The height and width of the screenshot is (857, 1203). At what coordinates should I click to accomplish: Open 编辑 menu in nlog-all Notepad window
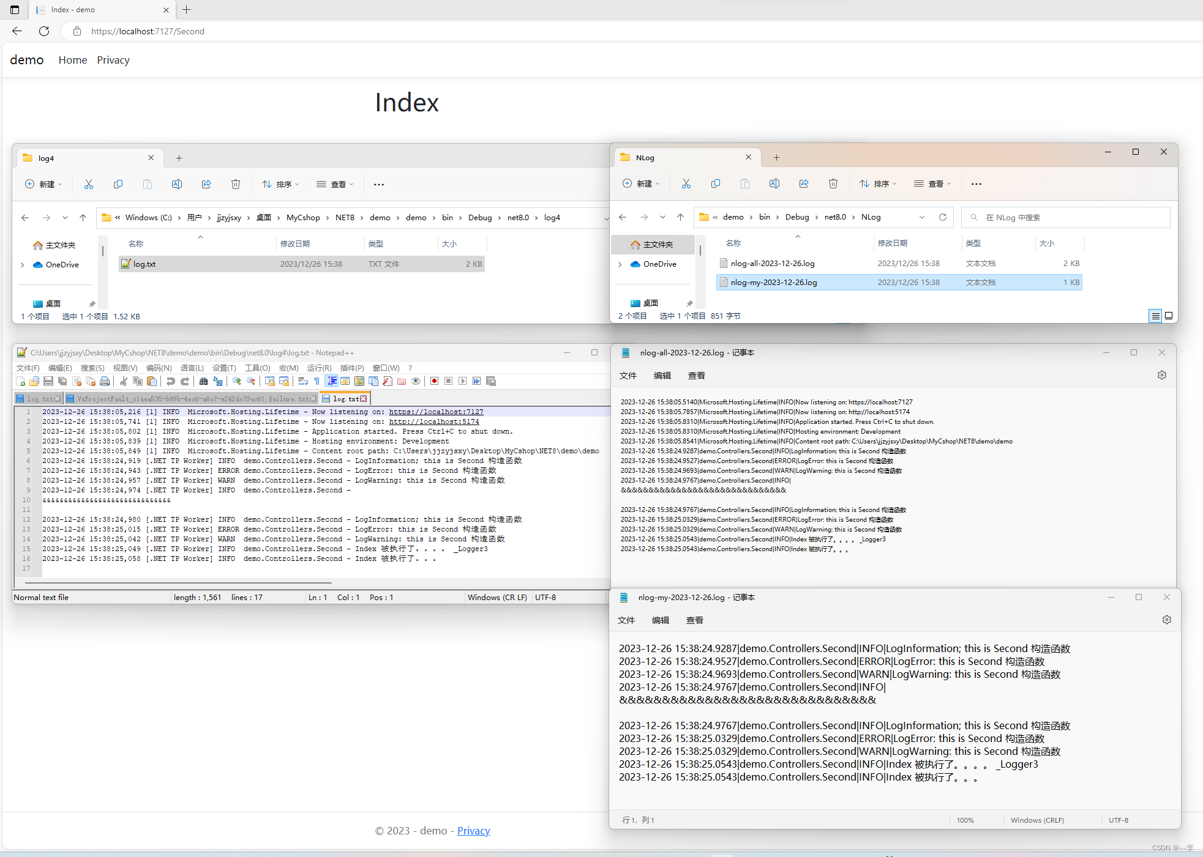(662, 376)
